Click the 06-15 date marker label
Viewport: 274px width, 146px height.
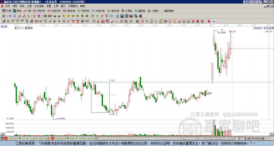pyautogui.click(x=269, y=31)
